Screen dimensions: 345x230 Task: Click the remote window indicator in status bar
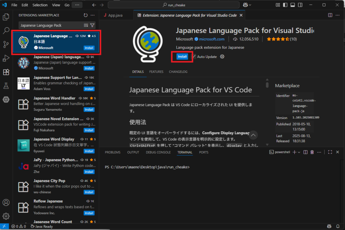[x=4, y=226]
